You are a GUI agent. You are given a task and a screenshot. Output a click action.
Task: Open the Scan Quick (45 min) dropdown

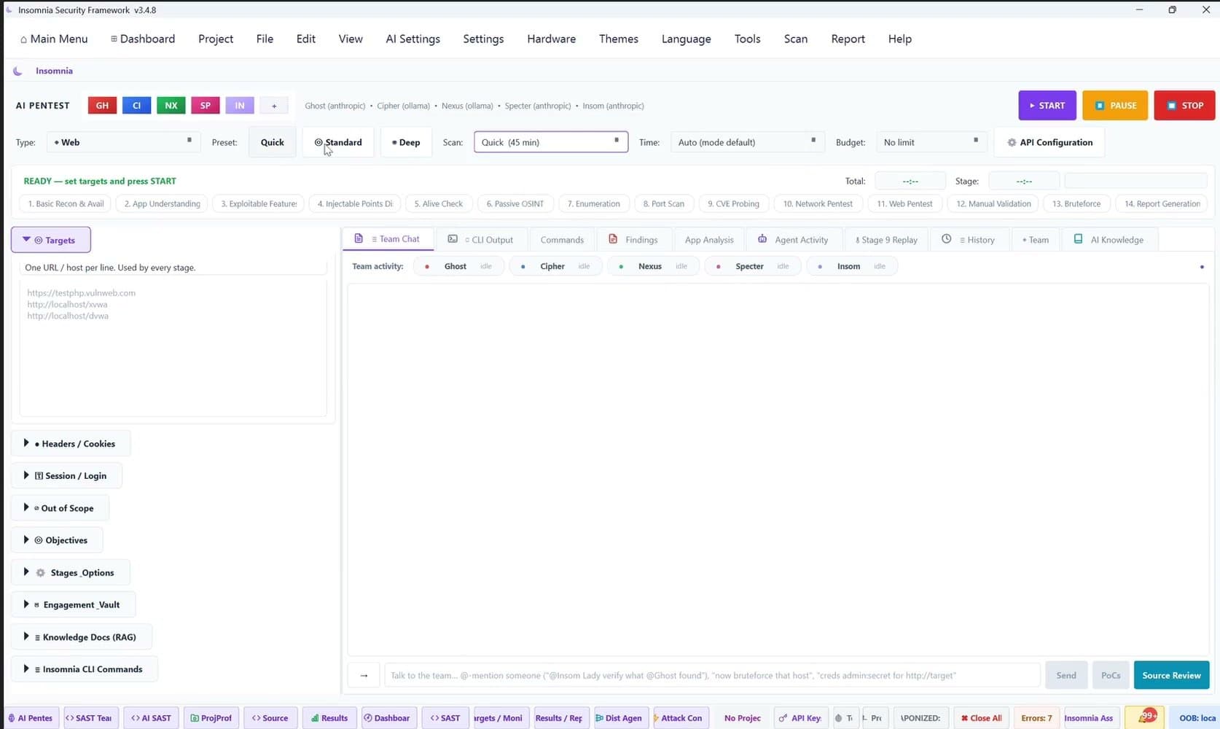[551, 142]
